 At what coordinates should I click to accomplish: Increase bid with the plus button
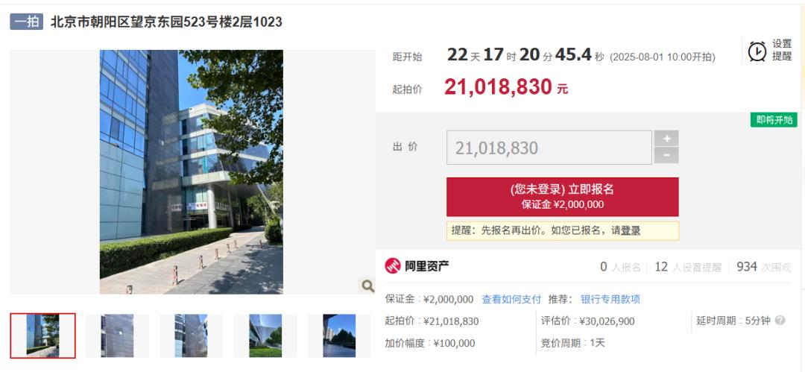coord(666,139)
